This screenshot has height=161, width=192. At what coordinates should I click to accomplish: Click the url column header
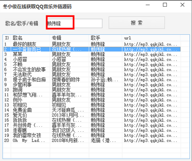coord(127,38)
